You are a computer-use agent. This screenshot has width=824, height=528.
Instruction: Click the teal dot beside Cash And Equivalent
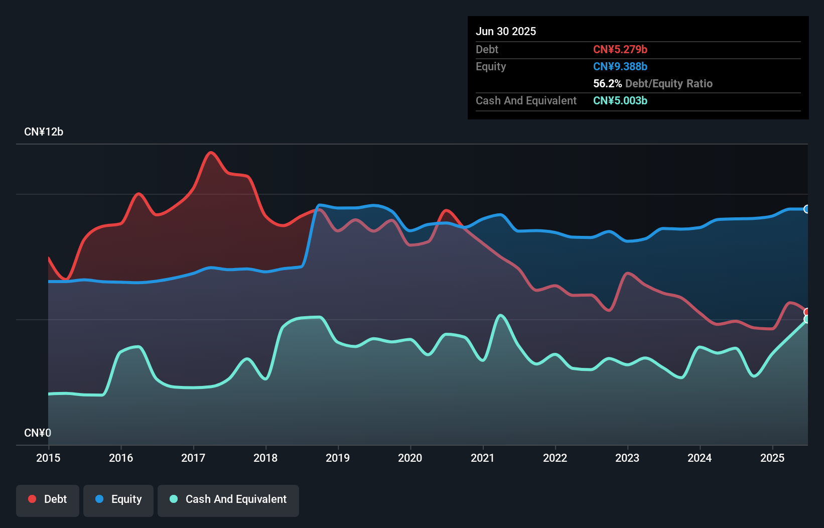(x=174, y=499)
